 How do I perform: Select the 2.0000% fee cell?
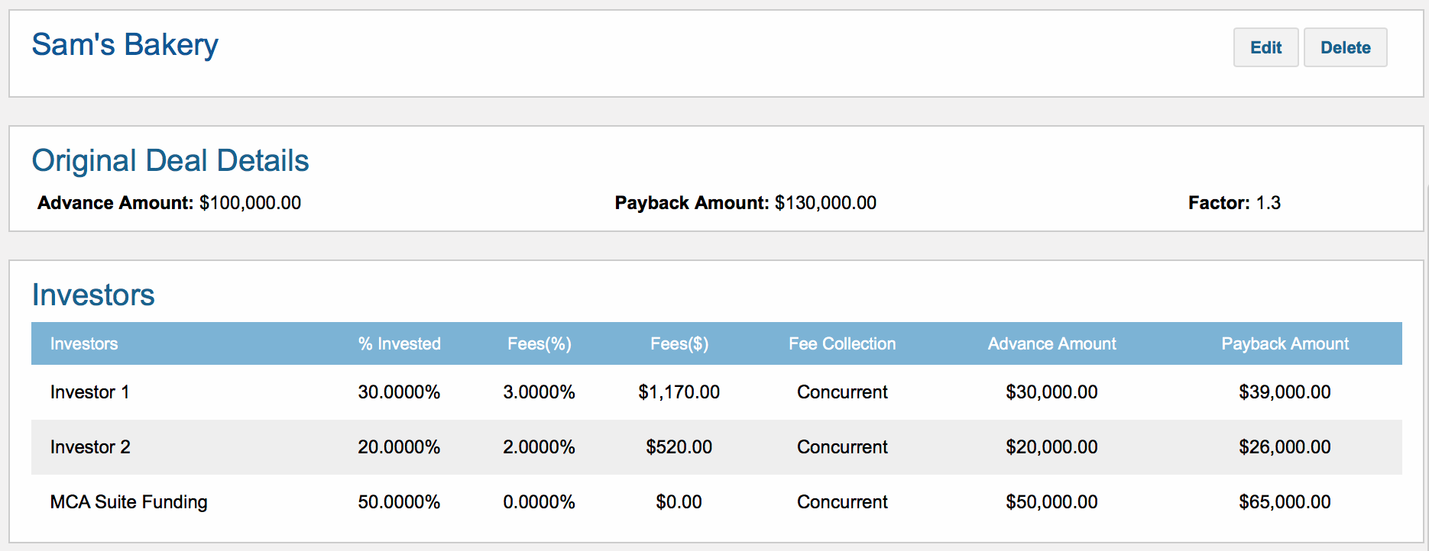tap(539, 447)
